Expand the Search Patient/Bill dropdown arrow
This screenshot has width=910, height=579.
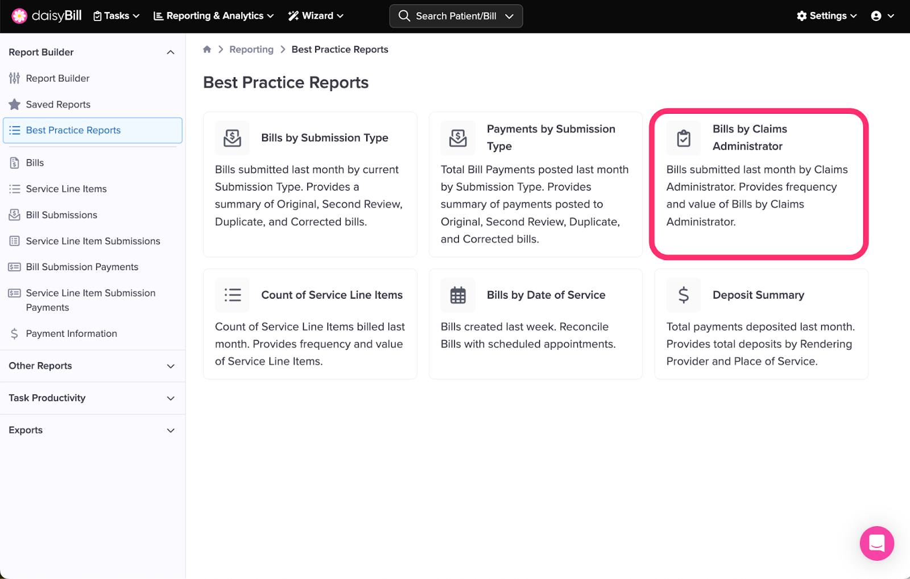coord(510,16)
